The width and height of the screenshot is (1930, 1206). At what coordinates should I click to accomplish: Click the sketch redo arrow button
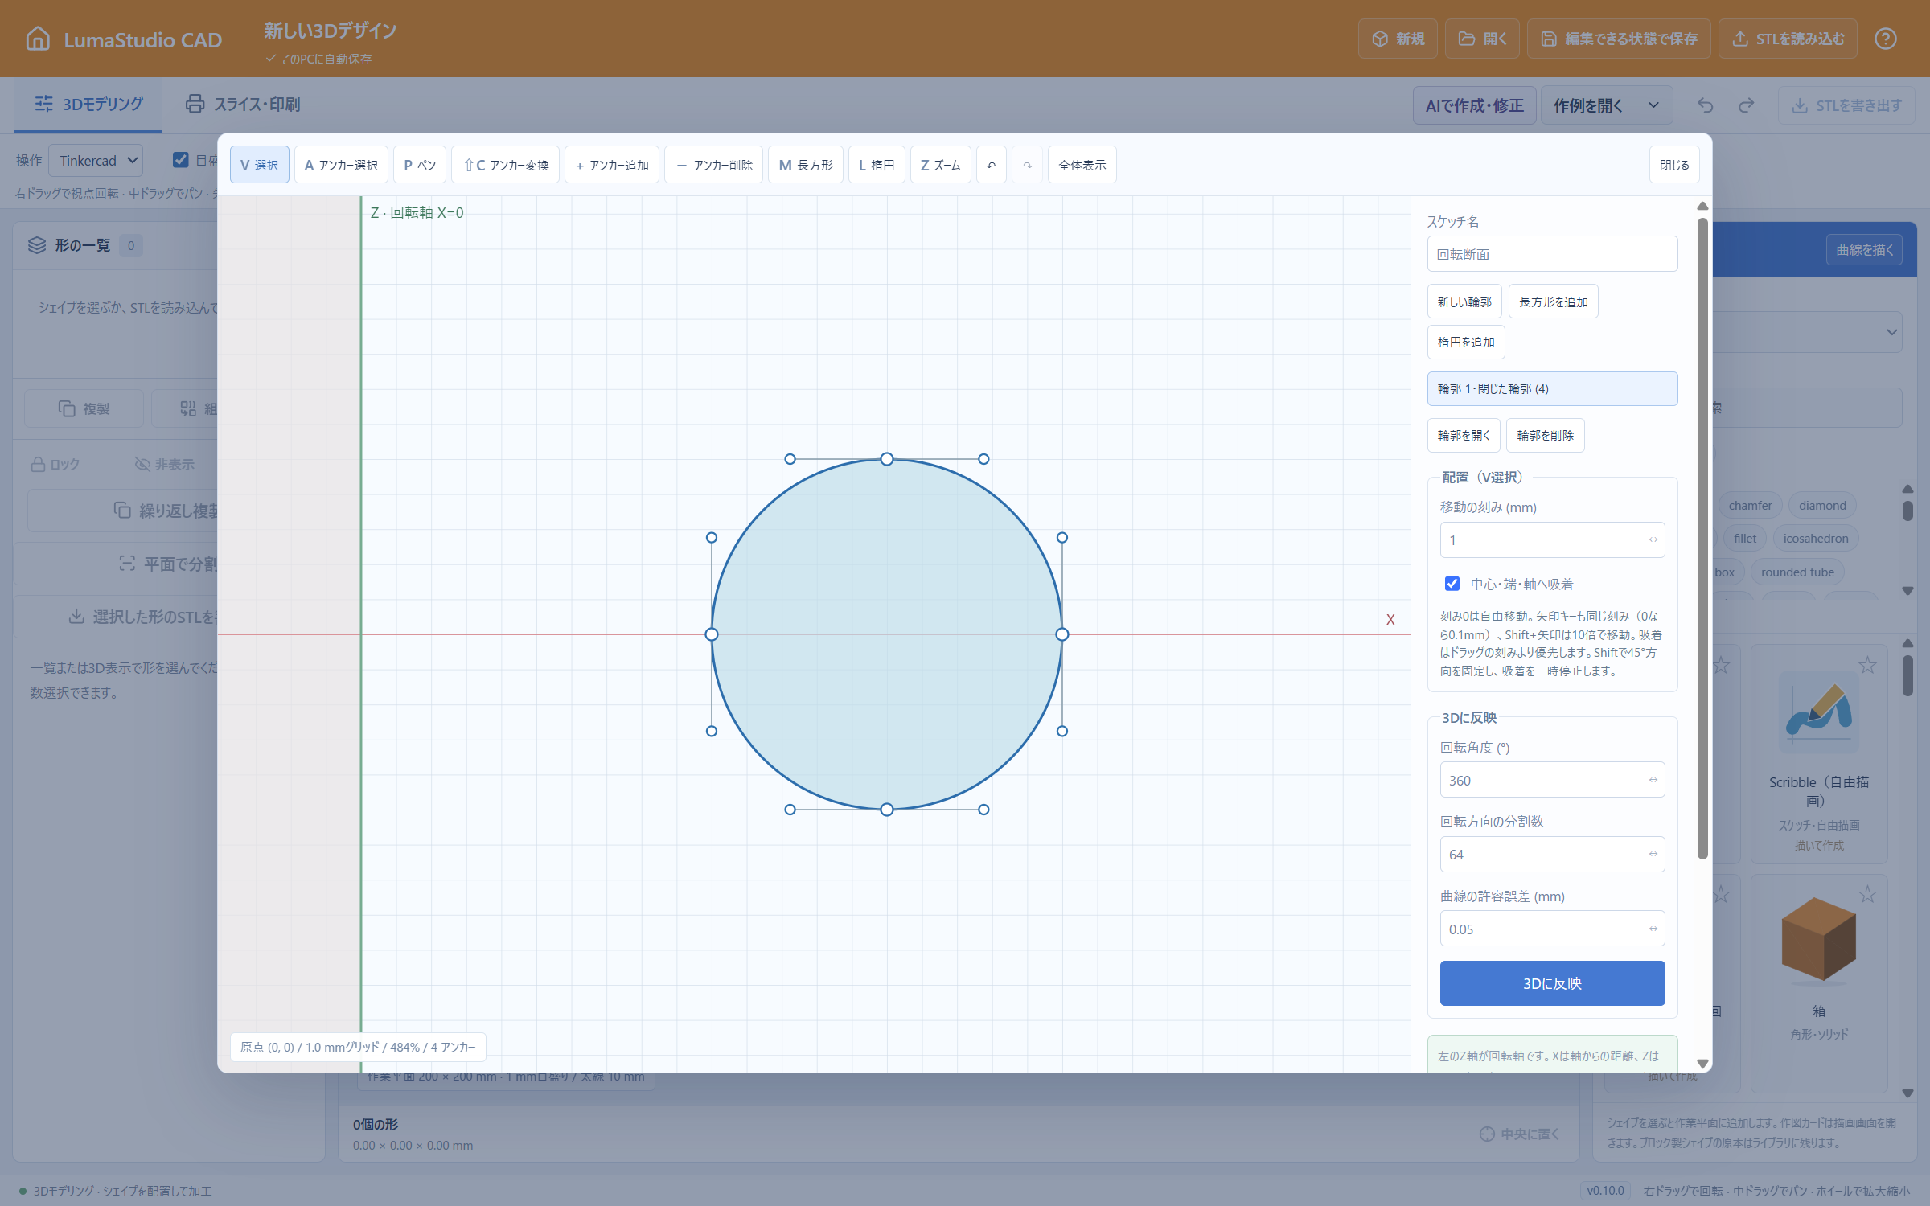[1027, 165]
